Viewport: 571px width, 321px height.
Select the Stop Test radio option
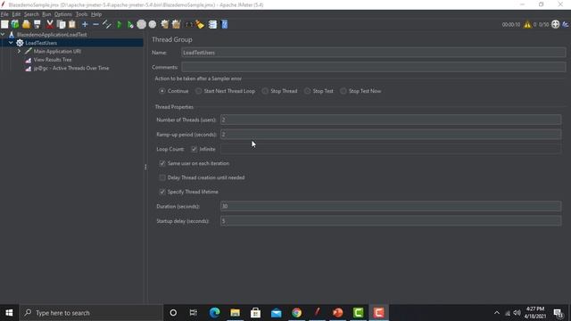pos(307,91)
